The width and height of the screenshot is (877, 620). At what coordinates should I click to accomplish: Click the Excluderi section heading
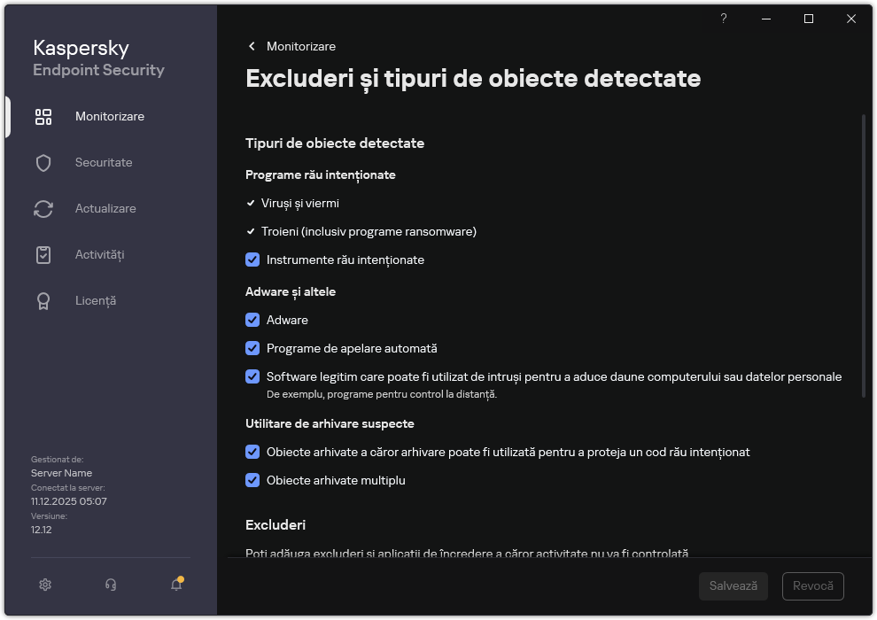(x=276, y=525)
